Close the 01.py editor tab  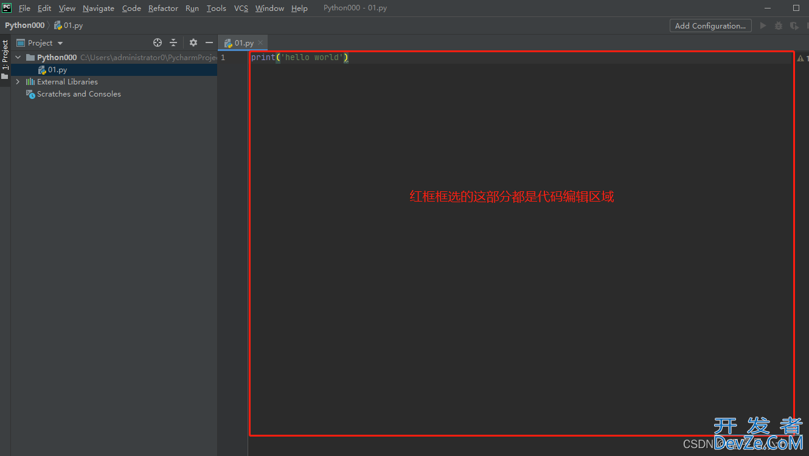pos(260,43)
